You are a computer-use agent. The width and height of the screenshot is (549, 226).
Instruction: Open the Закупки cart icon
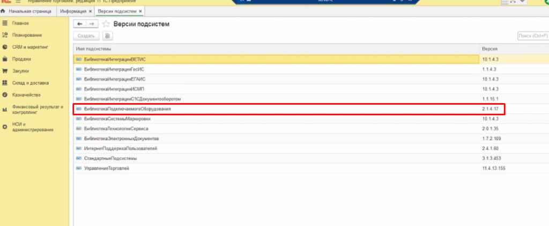tap(5, 71)
